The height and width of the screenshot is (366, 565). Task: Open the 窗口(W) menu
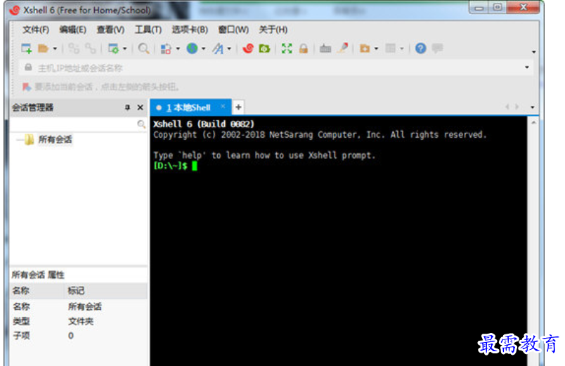pos(233,30)
